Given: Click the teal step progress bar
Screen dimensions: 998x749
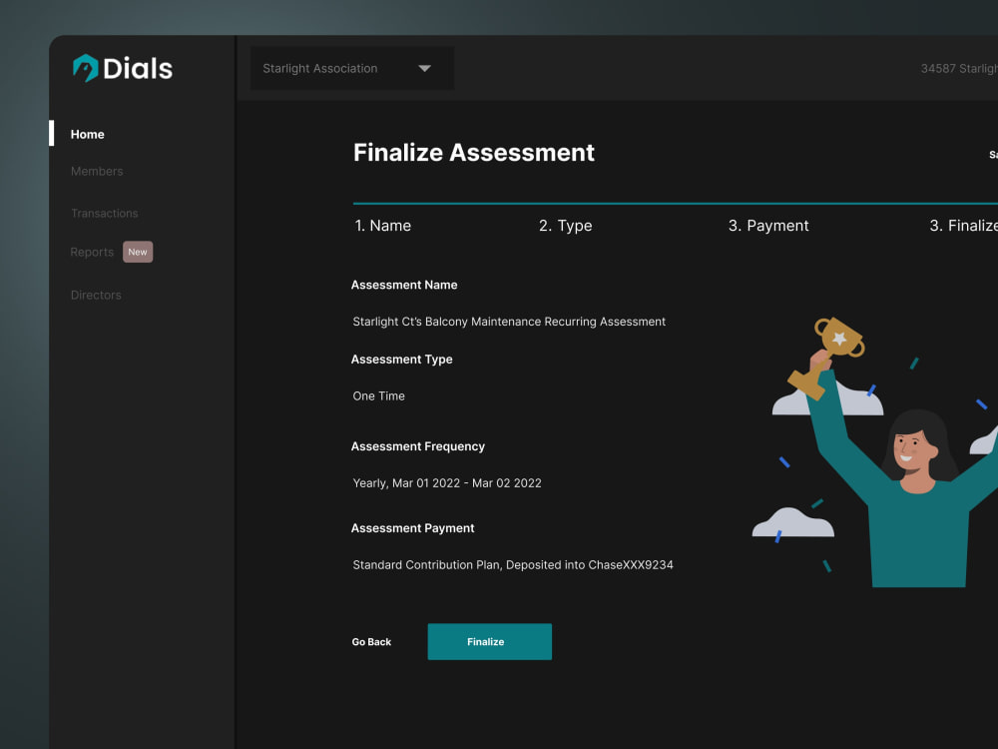Looking at the screenshot, I should pyautogui.click(x=676, y=203).
